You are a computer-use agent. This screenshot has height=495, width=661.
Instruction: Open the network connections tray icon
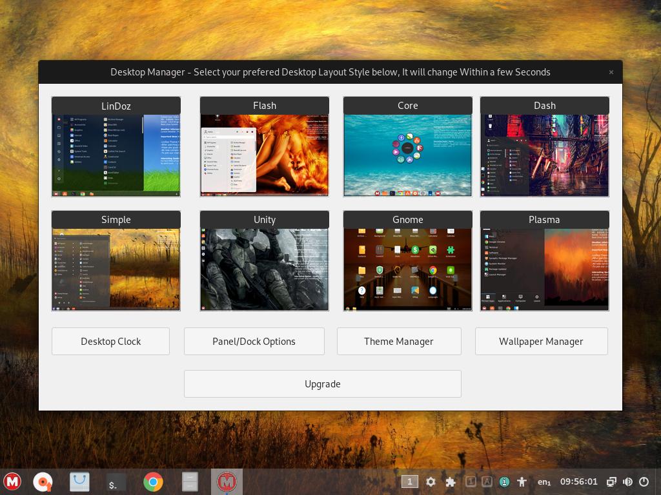click(611, 482)
